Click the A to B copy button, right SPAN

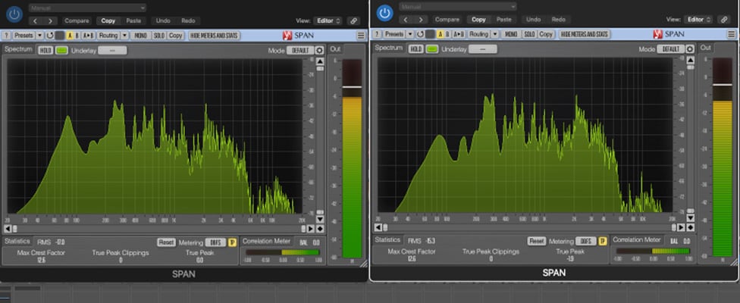459,34
